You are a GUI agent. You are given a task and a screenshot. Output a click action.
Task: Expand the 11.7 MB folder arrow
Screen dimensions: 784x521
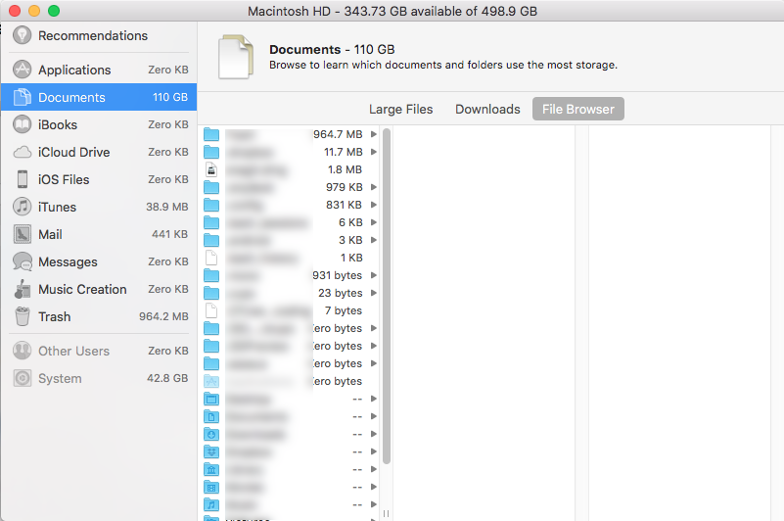pos(374,152)
